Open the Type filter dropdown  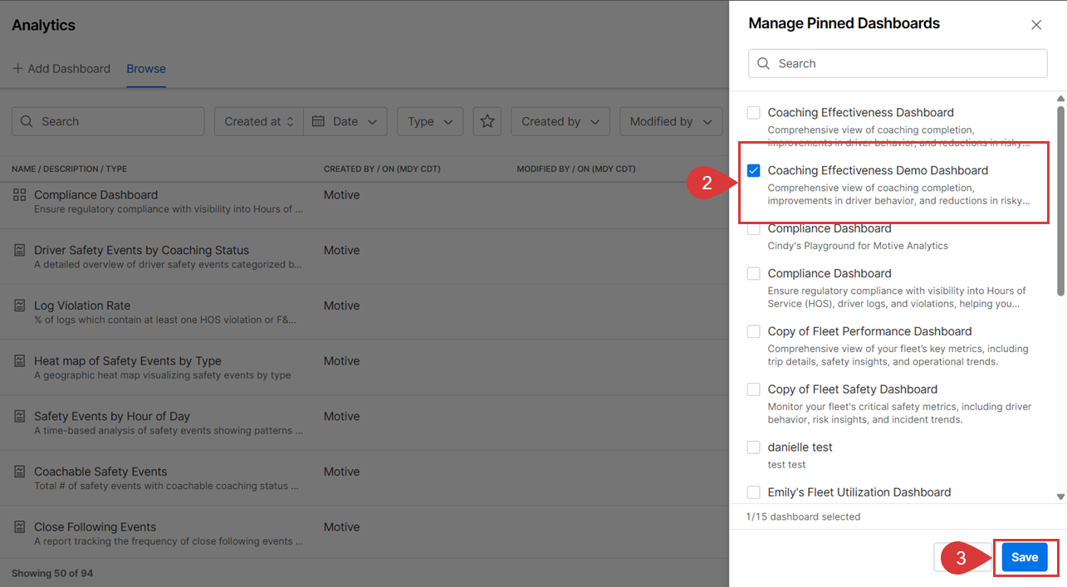point(429,121)
